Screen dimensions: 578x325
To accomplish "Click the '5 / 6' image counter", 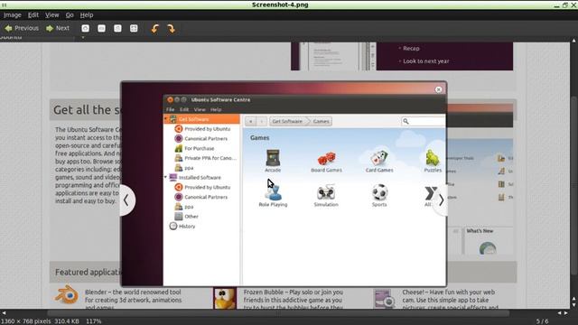I will coord(542,321).
